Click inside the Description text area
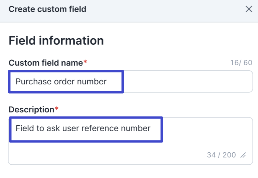Viewport: 258px width, 178px height. (x=130, y=140)
